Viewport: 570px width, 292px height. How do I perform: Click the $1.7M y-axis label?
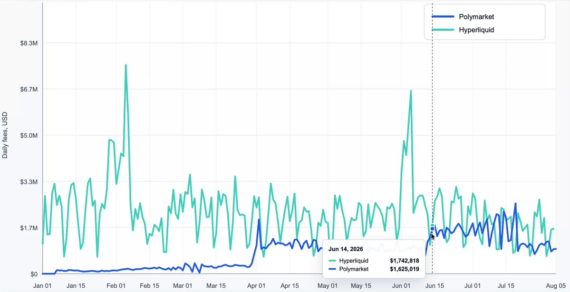pyautogui.click(x=29, y=228)
